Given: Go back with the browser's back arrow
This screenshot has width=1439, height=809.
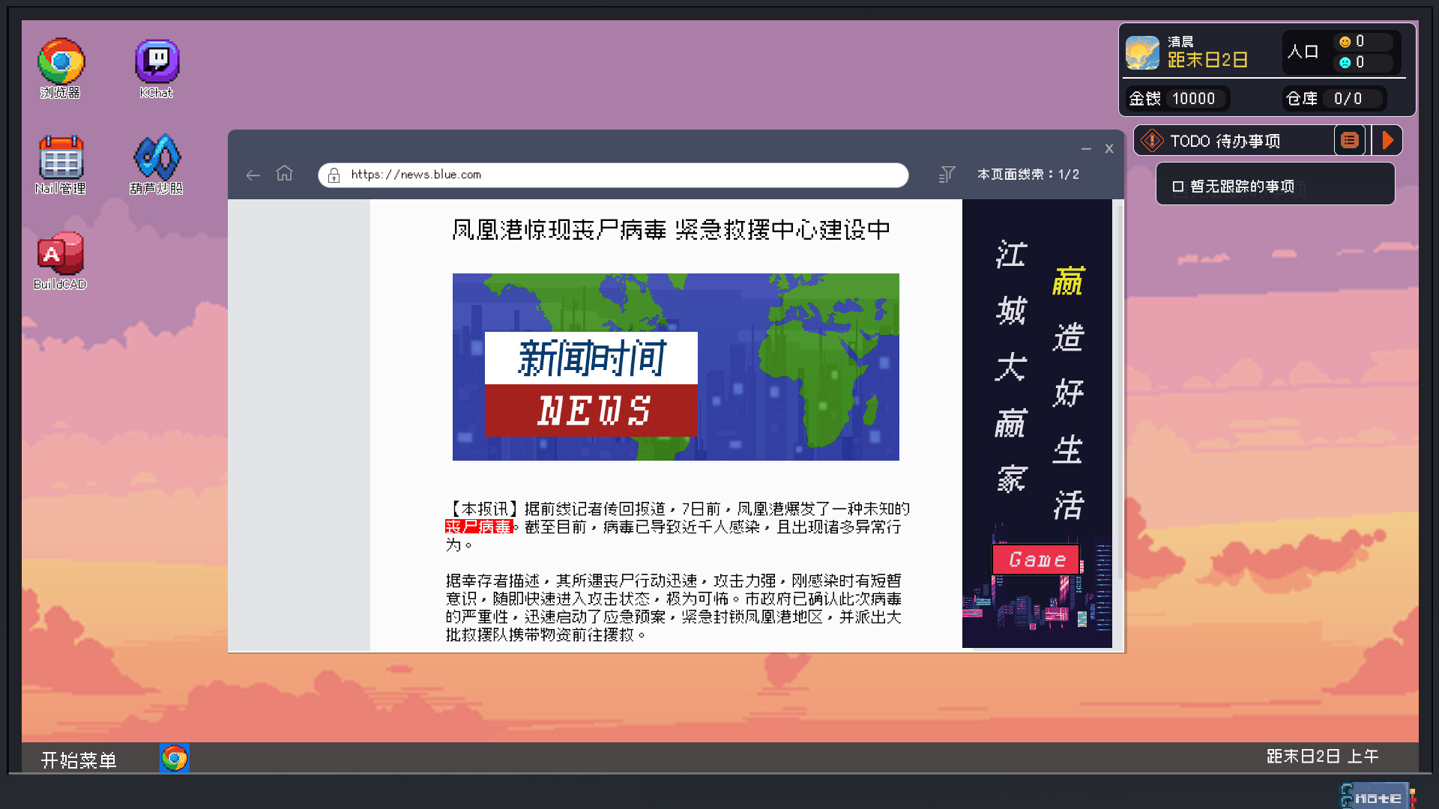Looking at the screenshot, I should tap(253, 175).
